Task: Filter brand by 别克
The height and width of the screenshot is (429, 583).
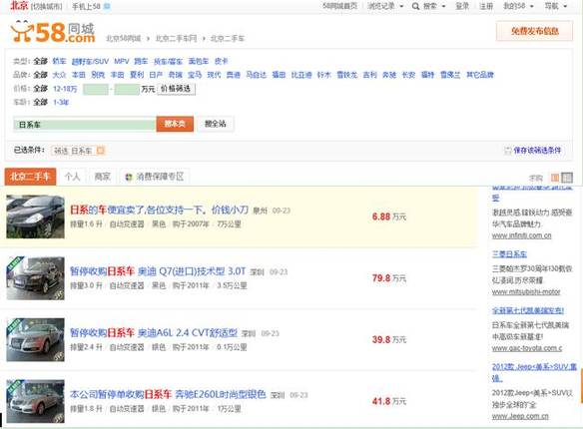Action: (x=98, y=75)
